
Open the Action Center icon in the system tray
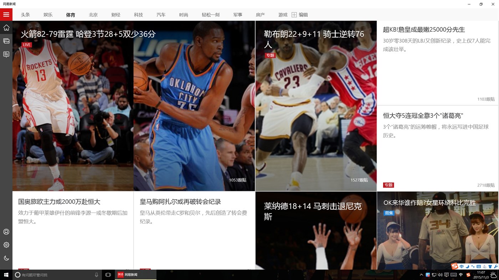446,274
